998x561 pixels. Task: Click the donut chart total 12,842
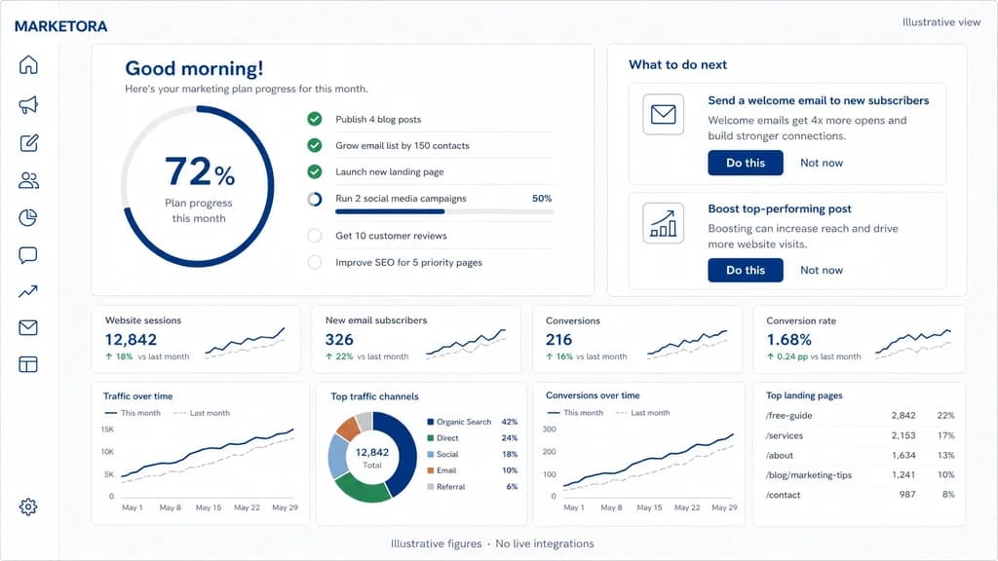pos(372,452)
